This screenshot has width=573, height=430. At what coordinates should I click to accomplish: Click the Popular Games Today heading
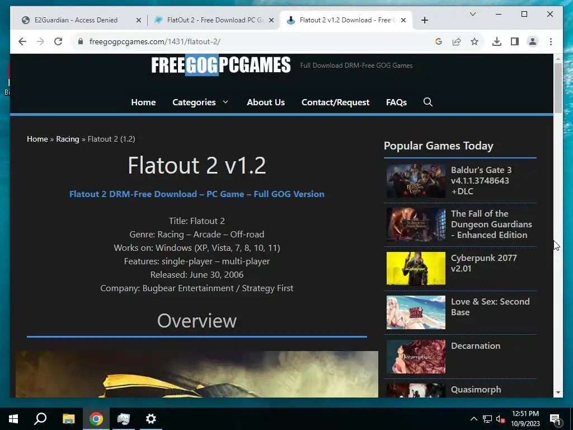[438, 146]
